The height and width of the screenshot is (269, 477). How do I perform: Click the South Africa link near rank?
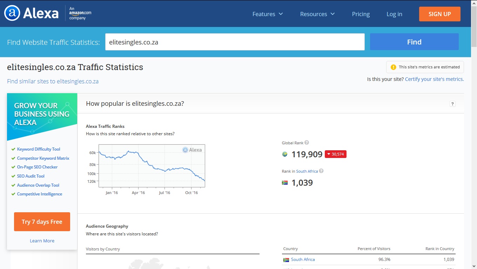point(307,171)
